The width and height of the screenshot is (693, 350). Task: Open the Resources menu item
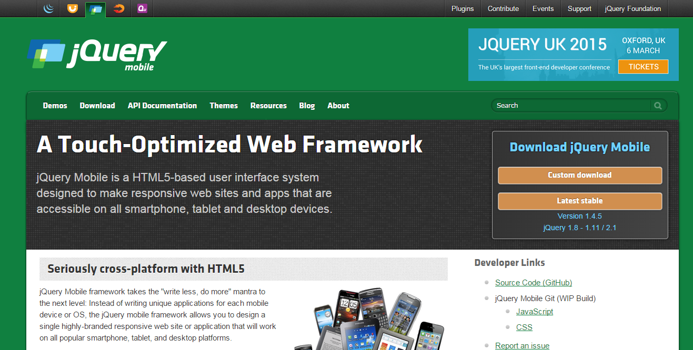268,106
